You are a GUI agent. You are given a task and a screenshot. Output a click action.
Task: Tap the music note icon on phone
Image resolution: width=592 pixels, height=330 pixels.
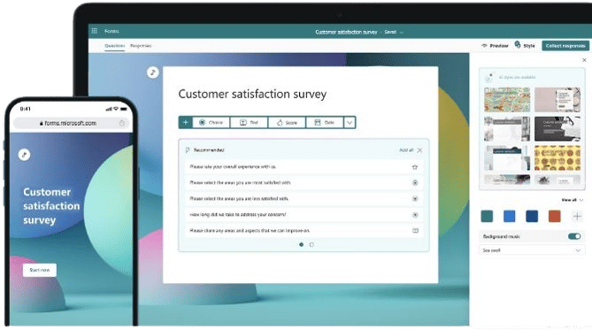coord(24,155)
